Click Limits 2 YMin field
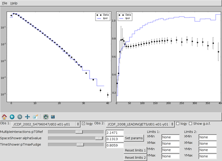 coord(207,150)
